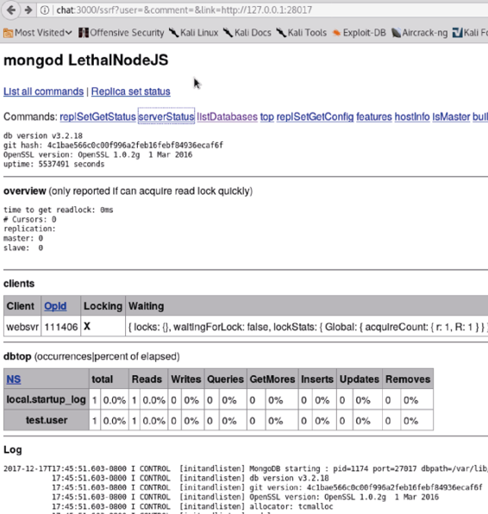Click the Removes column header in dbtop
488x514 pixels.
click(408, 379)
